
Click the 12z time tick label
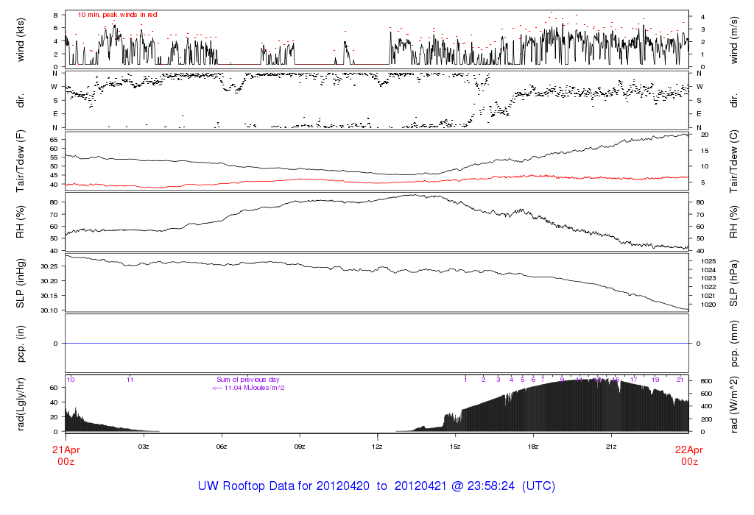tap(378, 447)
